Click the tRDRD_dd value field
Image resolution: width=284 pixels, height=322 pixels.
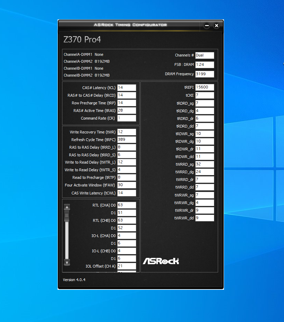click(205, 126)
